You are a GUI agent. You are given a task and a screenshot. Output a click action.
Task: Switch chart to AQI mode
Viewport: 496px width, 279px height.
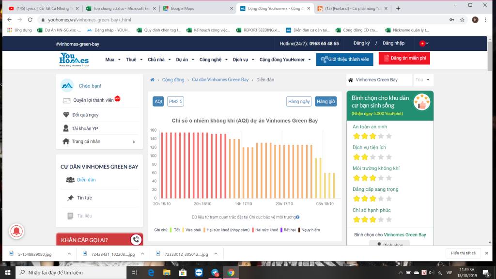(158, 102)
